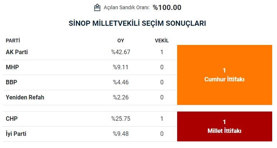Select the BBP party row

[90, 82]
